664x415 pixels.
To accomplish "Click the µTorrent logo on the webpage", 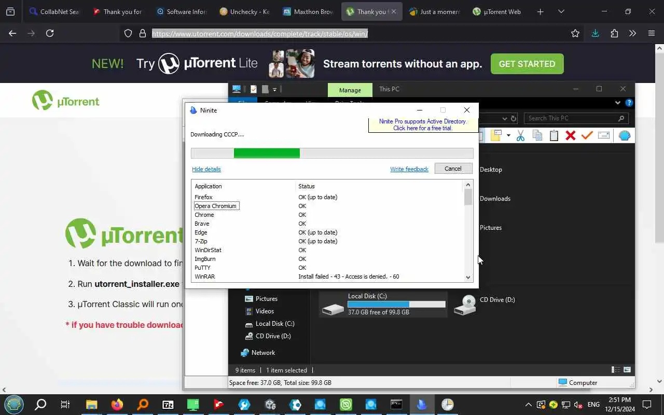I will pos(66,101).
